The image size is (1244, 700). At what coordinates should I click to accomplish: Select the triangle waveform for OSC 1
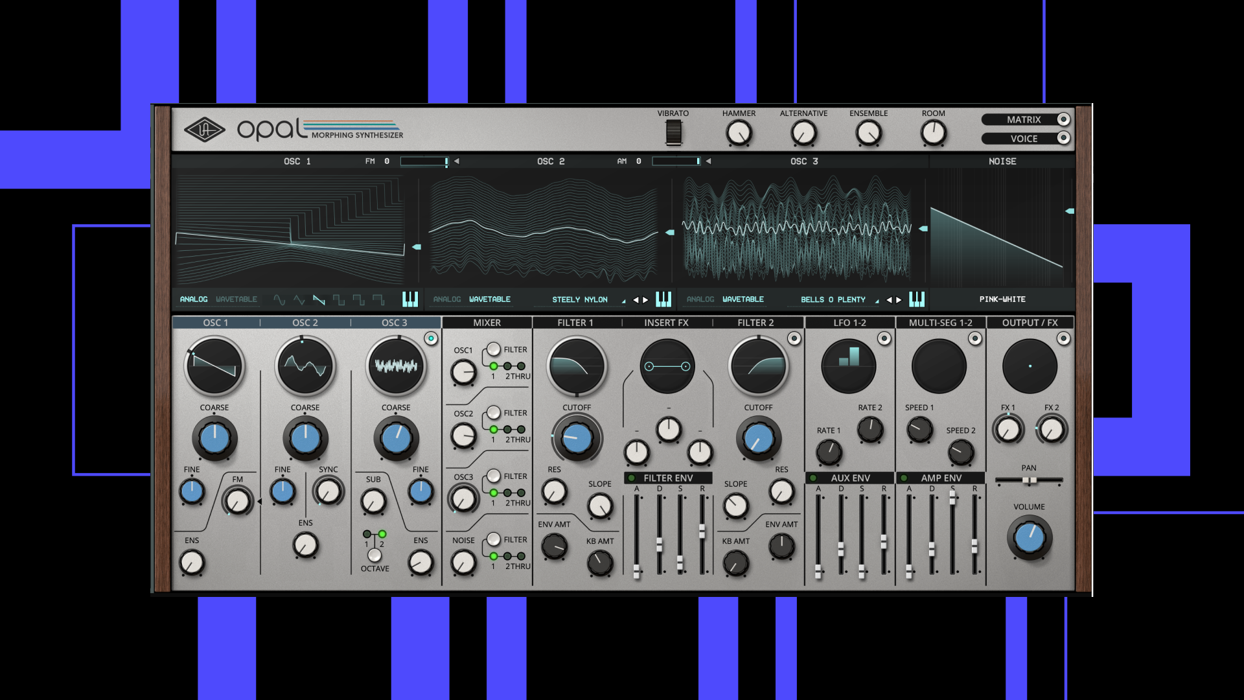299,299
